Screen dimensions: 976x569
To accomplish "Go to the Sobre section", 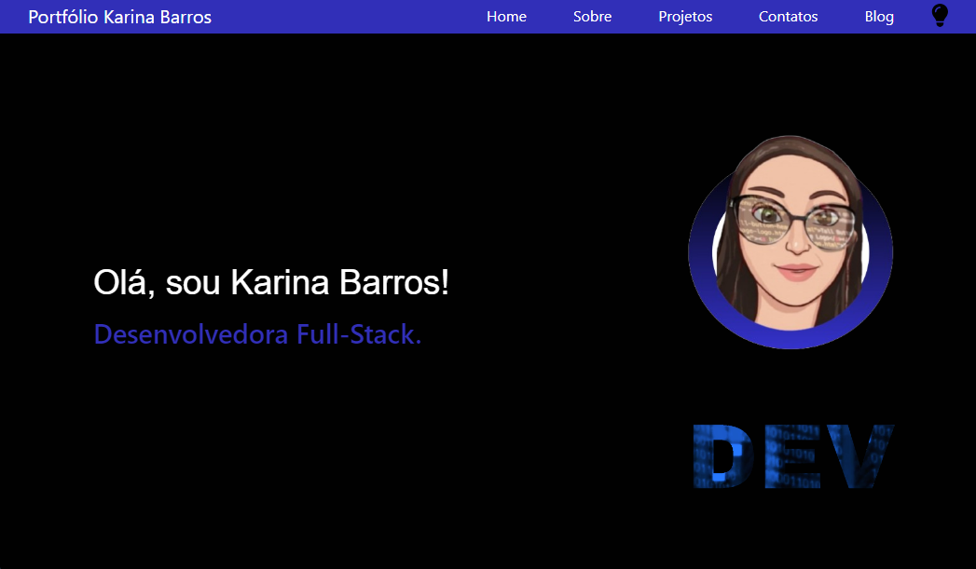I will (592, 17).
